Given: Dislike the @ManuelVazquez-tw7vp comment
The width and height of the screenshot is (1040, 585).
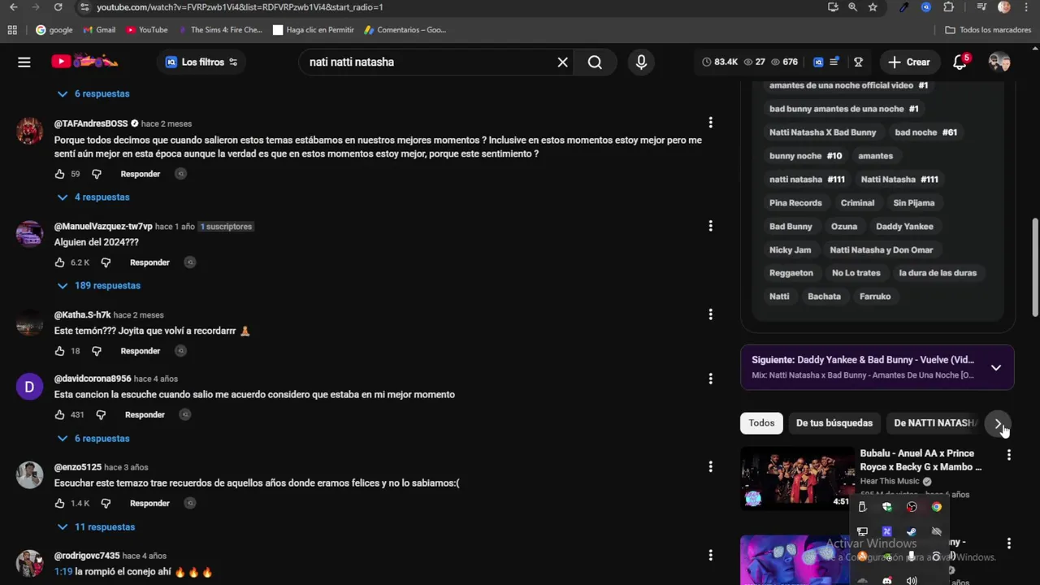Looking at the screenshot, I should click(106, 262).
